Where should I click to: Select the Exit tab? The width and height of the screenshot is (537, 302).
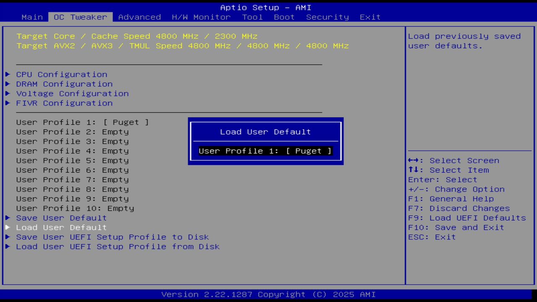370,17
